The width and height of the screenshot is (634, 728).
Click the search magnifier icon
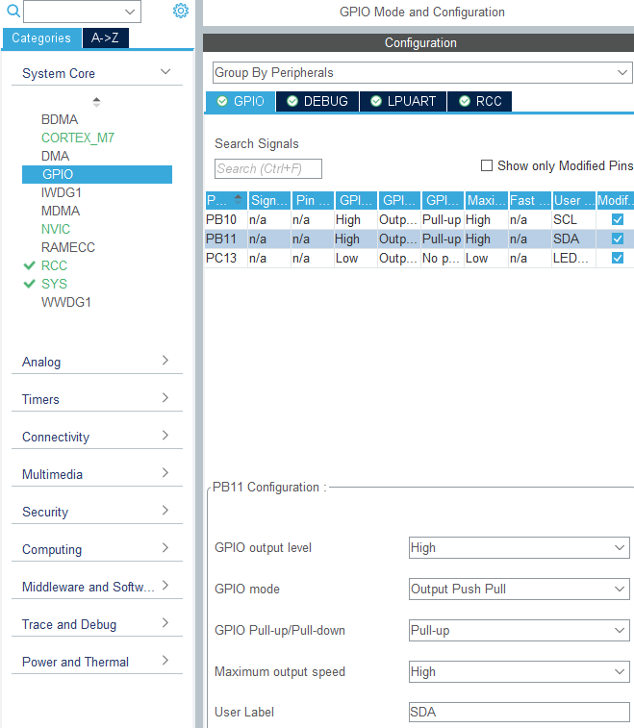click(13, 11)
